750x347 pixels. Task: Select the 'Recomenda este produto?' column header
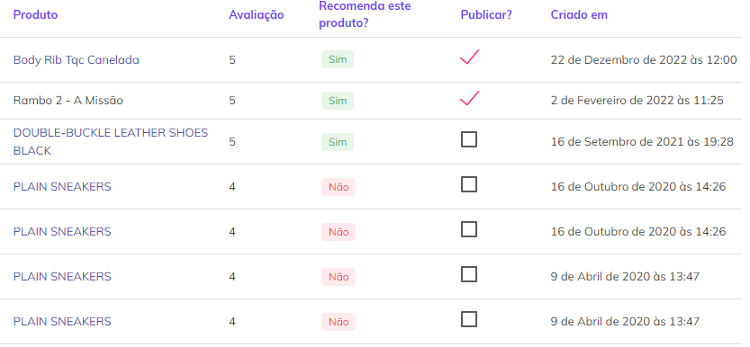click(x=365, y=14)
